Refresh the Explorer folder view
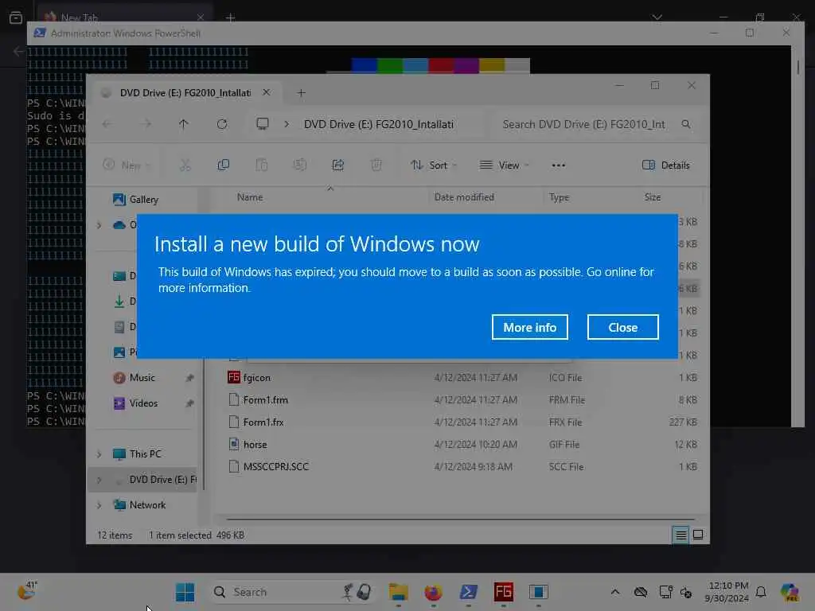The height and width of the screenshot is (611, 815). coord(222,124)
